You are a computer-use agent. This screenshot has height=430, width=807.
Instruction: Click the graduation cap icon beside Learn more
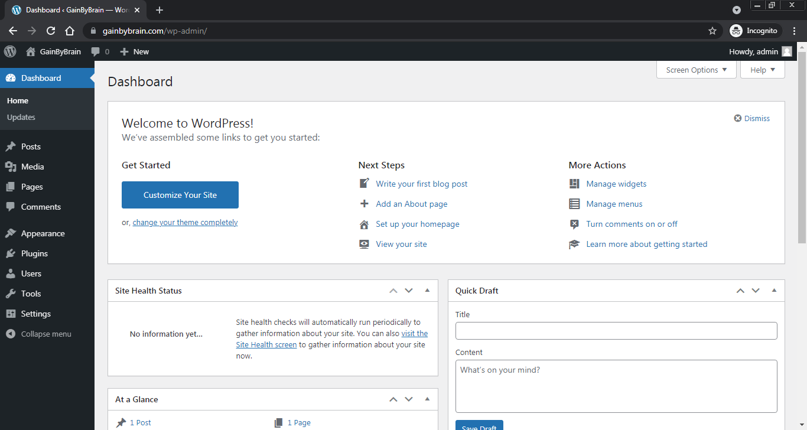click(574, 244)
